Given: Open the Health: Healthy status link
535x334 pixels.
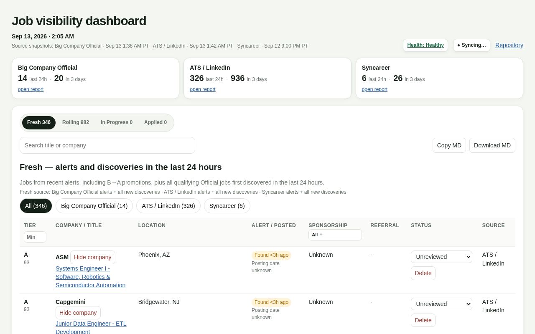Looking at the screenshot, I should click(x=425, y=45).
